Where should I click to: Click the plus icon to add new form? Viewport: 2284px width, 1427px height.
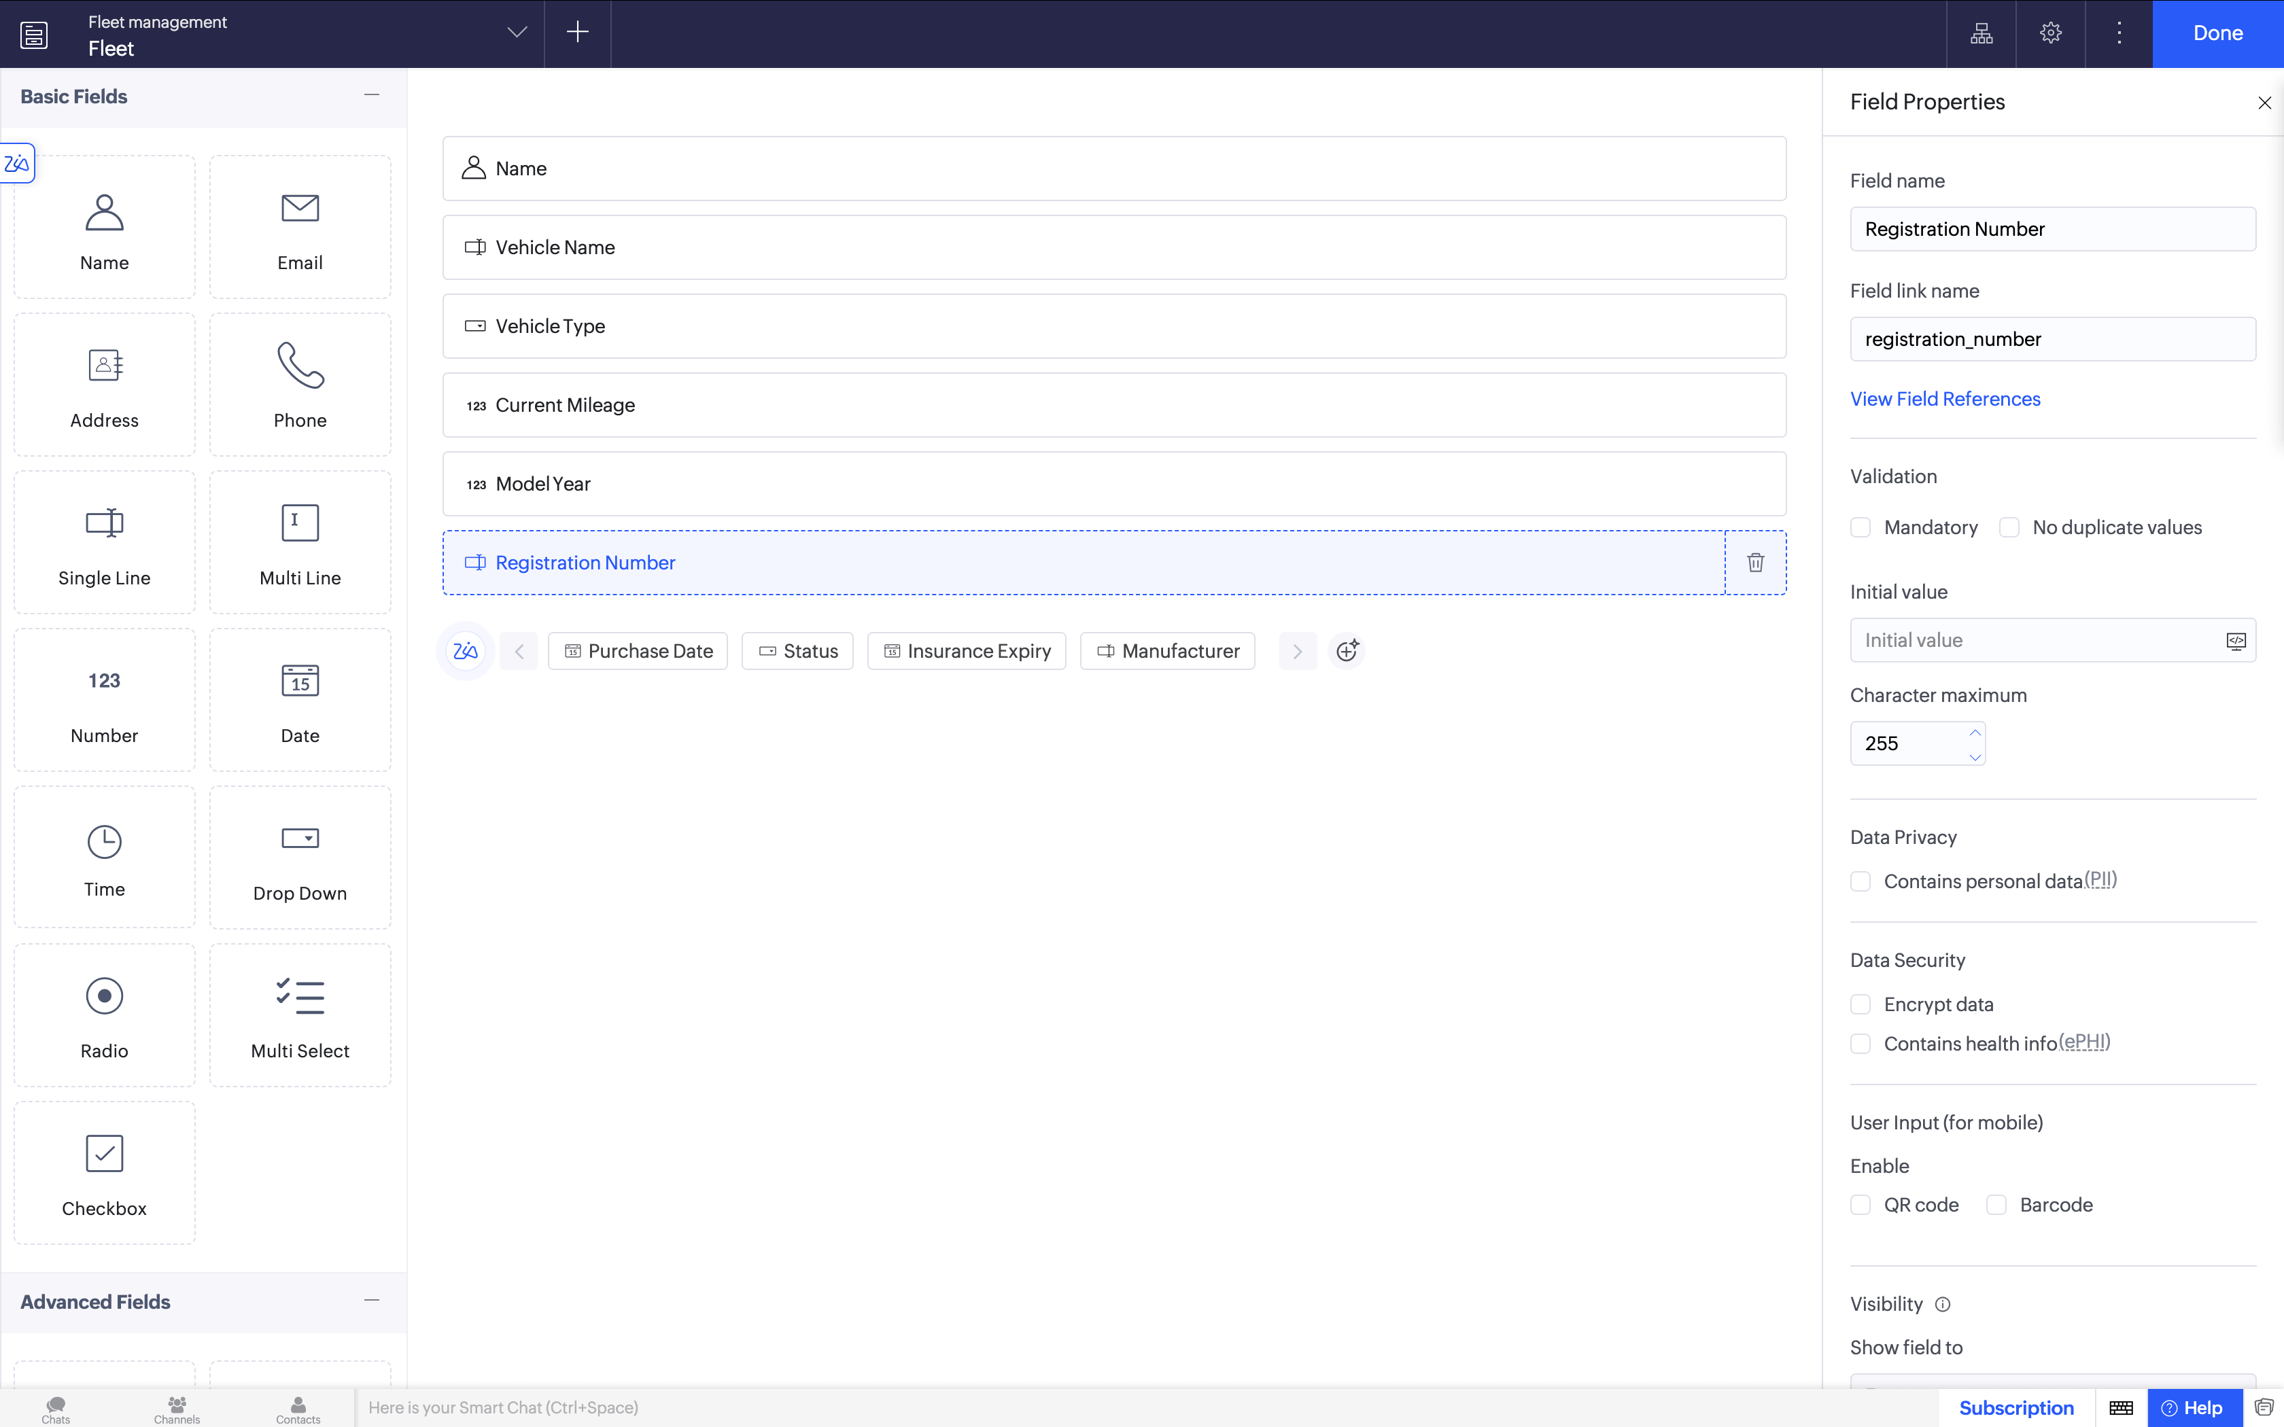click(x=578, y=33)
